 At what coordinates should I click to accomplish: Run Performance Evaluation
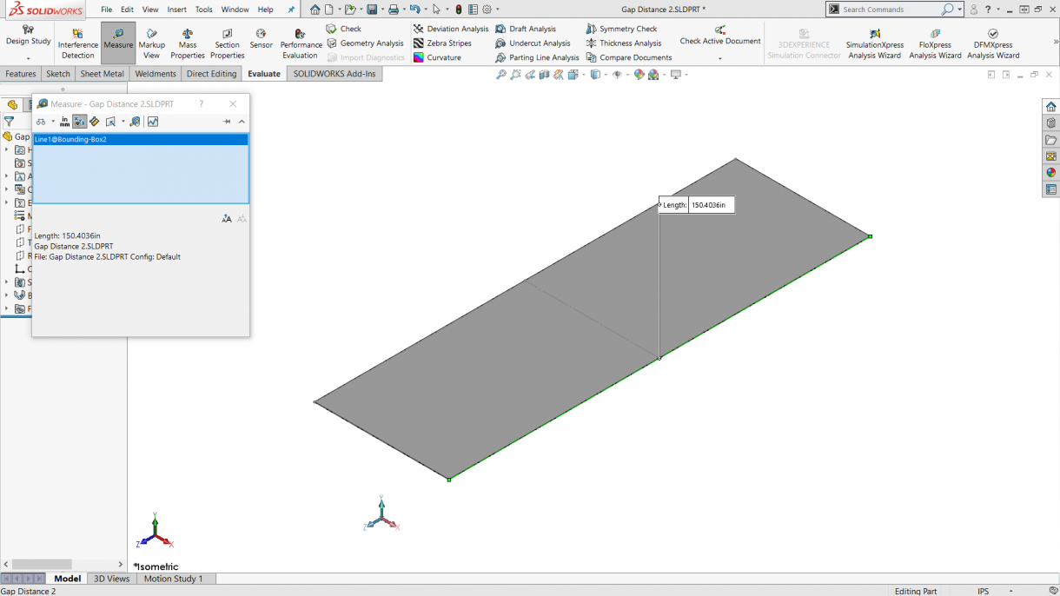[300, 43]
